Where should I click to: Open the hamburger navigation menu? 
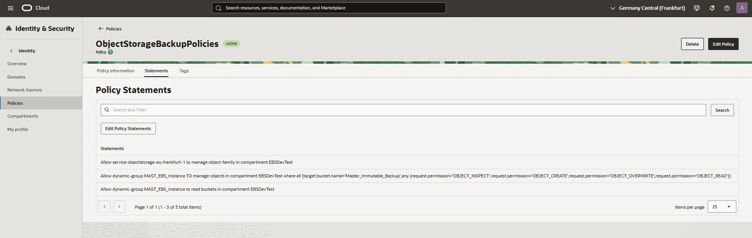(11, 8)
